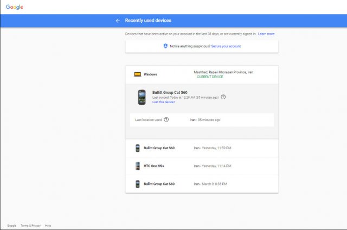347x230 pixels.
Task: Click the Google logo at top left
Action: pyautogui.click(x=15, y=7)
